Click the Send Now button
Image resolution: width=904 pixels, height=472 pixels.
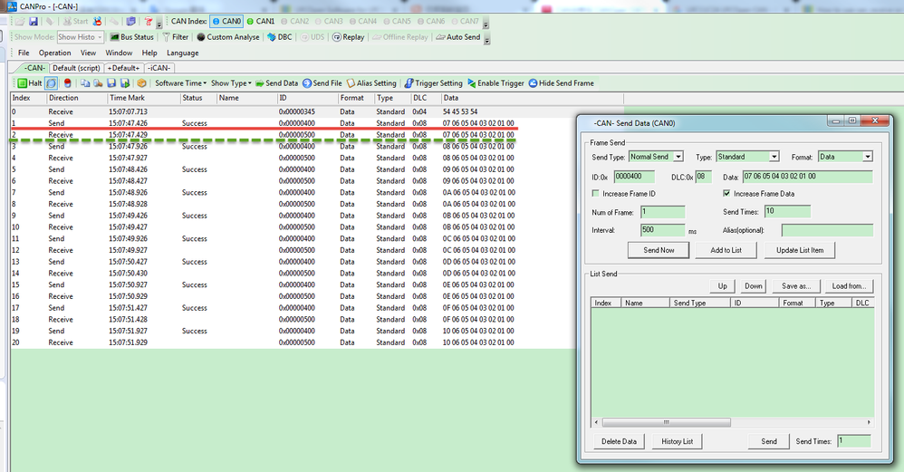coord(659,250)
